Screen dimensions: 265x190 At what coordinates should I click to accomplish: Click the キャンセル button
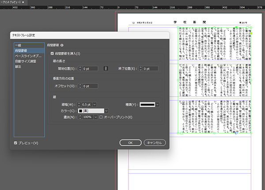[x=155, y=142]
